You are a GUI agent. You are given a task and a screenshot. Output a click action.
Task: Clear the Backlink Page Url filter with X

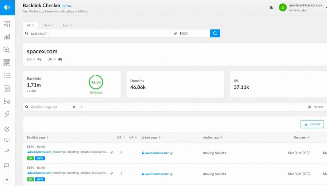point(74,107)
